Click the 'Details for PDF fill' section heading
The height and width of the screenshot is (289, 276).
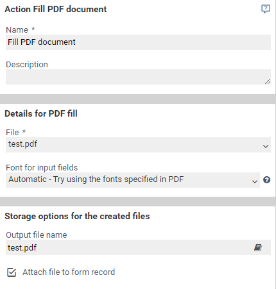pos(41,113)
